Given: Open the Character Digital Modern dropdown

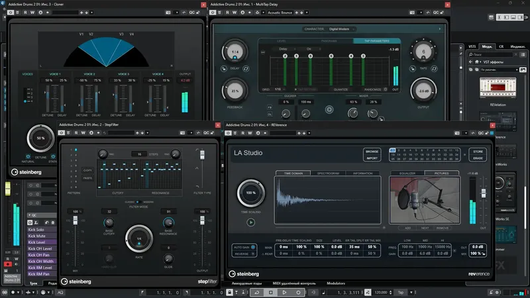Looking at the screenshot, I should click(x=342, y=29).
